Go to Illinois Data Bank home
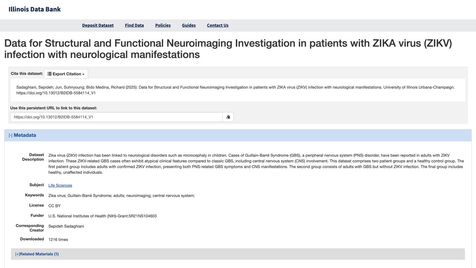Viewport: 476px width, 268px height. tap(35, 9)
